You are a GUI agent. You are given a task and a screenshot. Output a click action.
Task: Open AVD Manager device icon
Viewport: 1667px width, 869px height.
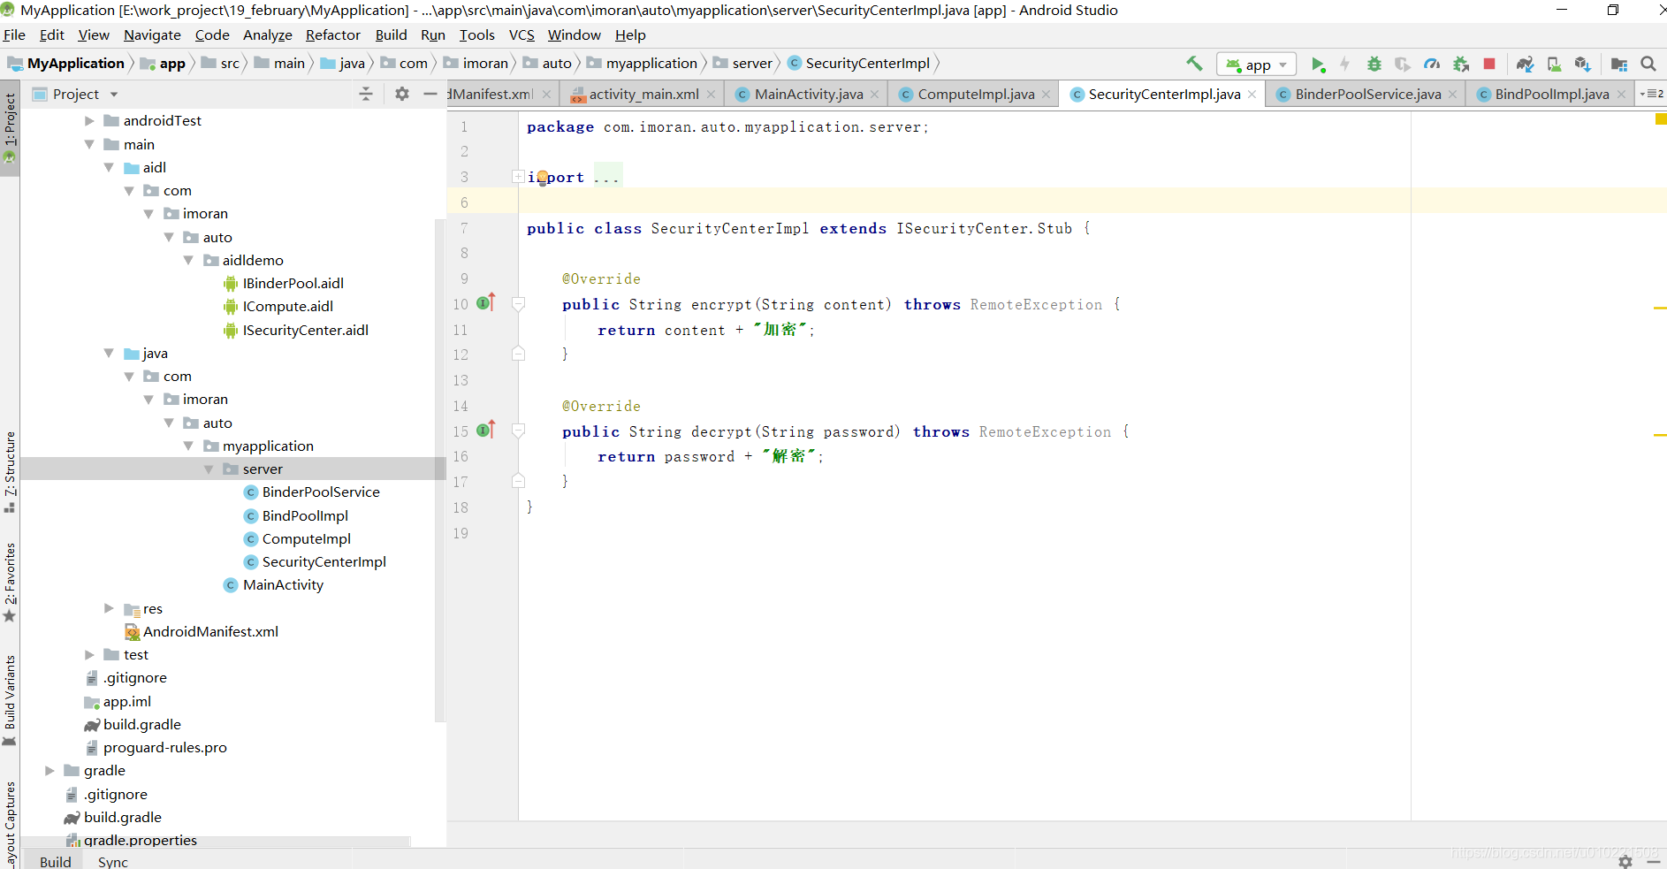1554,64
